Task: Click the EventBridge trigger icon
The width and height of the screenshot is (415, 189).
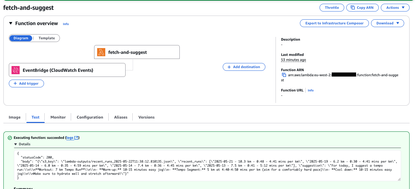Action: [x=16, y=70]
